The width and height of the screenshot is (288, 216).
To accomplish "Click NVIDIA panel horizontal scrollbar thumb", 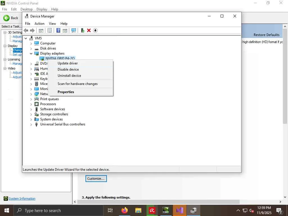I will pyautogui.click(x=159, y=202).
